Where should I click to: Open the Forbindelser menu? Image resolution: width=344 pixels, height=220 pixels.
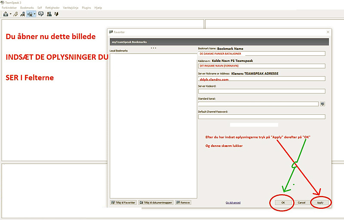10,8
